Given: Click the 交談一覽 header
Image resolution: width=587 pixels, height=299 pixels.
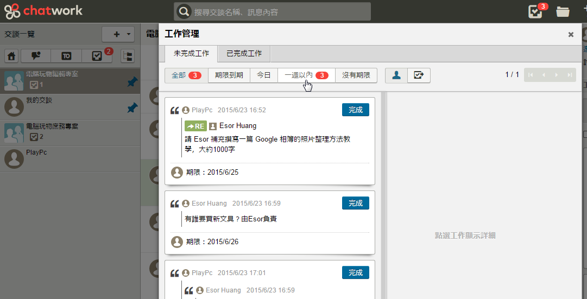Looking at the screenshot, I should pos(20,34).
